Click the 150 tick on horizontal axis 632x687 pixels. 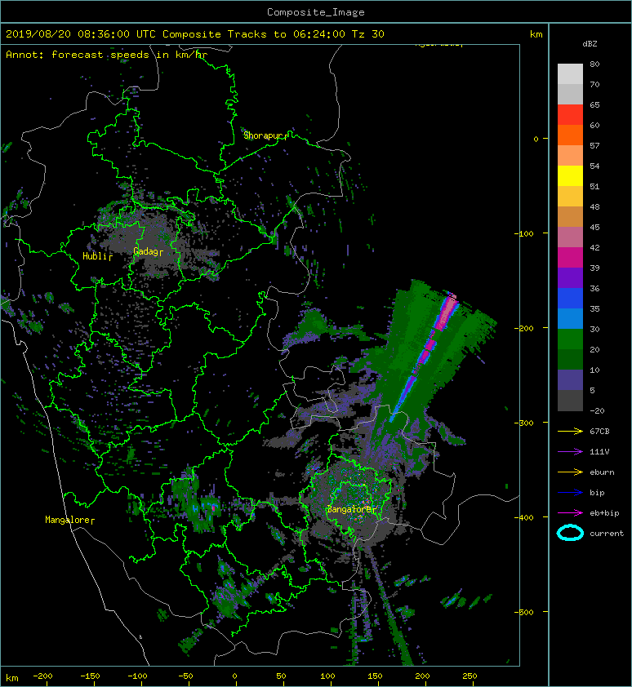click(375, 676)
